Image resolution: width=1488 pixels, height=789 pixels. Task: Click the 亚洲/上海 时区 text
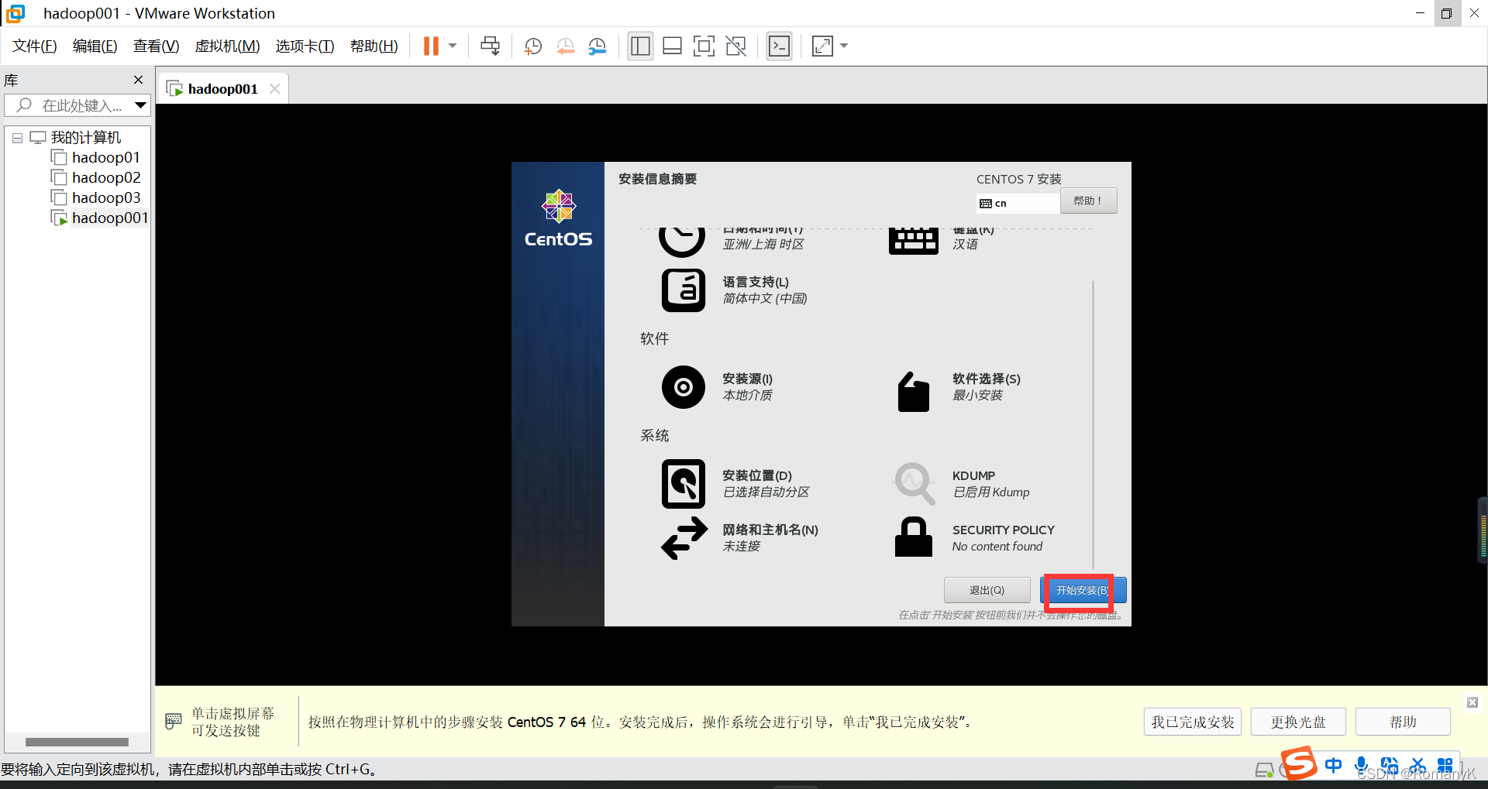point(763,245)
